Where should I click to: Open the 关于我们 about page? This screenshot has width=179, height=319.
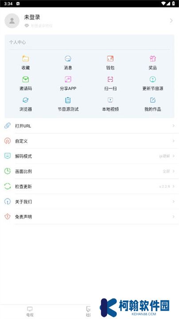(89, 202)
